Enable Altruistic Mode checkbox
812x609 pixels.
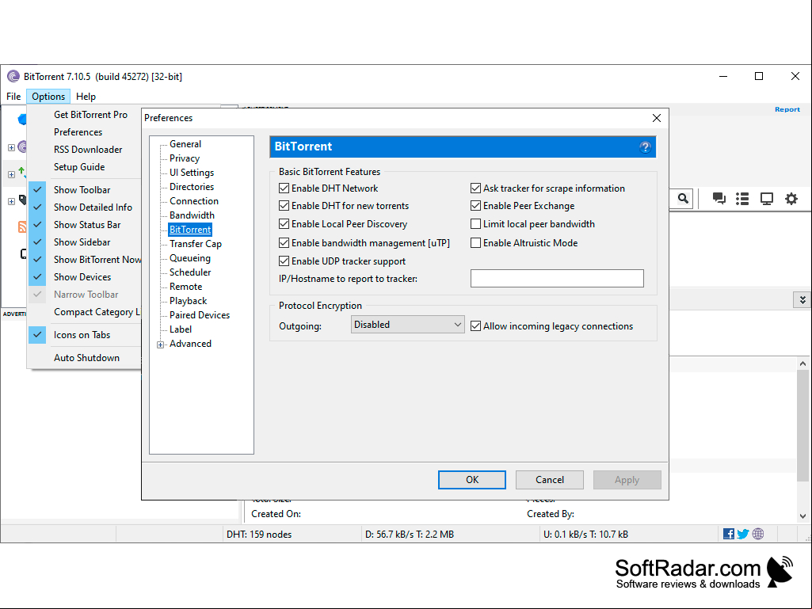[475, 243]
